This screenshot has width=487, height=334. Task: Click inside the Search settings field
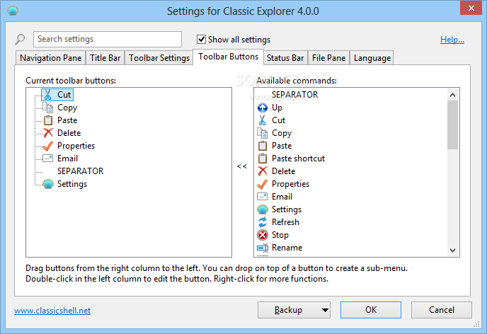tap(108, 39)
